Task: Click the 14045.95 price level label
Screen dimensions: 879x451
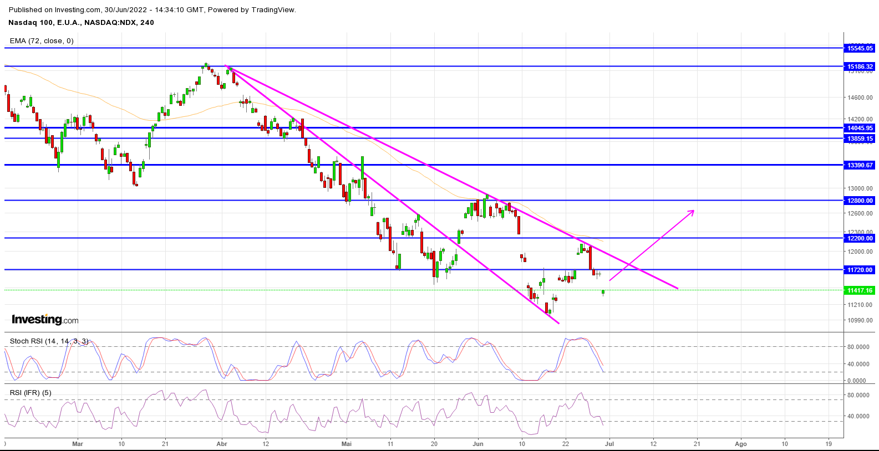Action: click(x=860, y=128)
